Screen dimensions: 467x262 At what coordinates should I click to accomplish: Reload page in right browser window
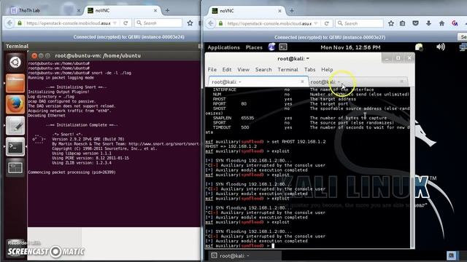pos(327,23)
